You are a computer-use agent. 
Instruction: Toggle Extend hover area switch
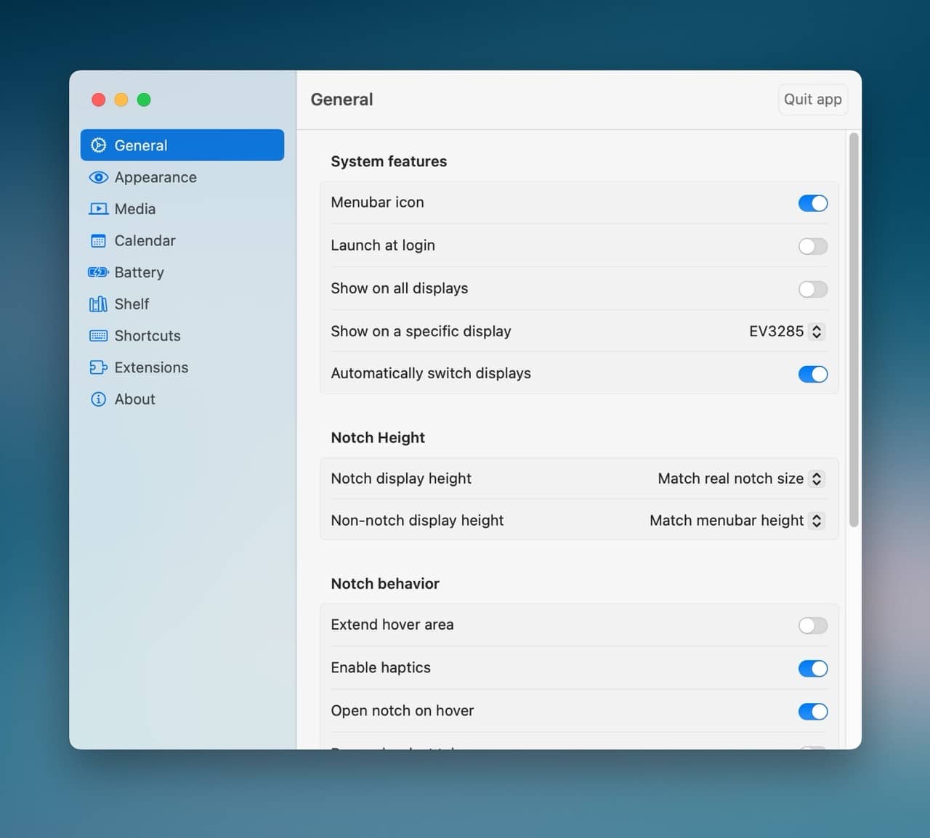pyautogui.click(x=812, y=625)
